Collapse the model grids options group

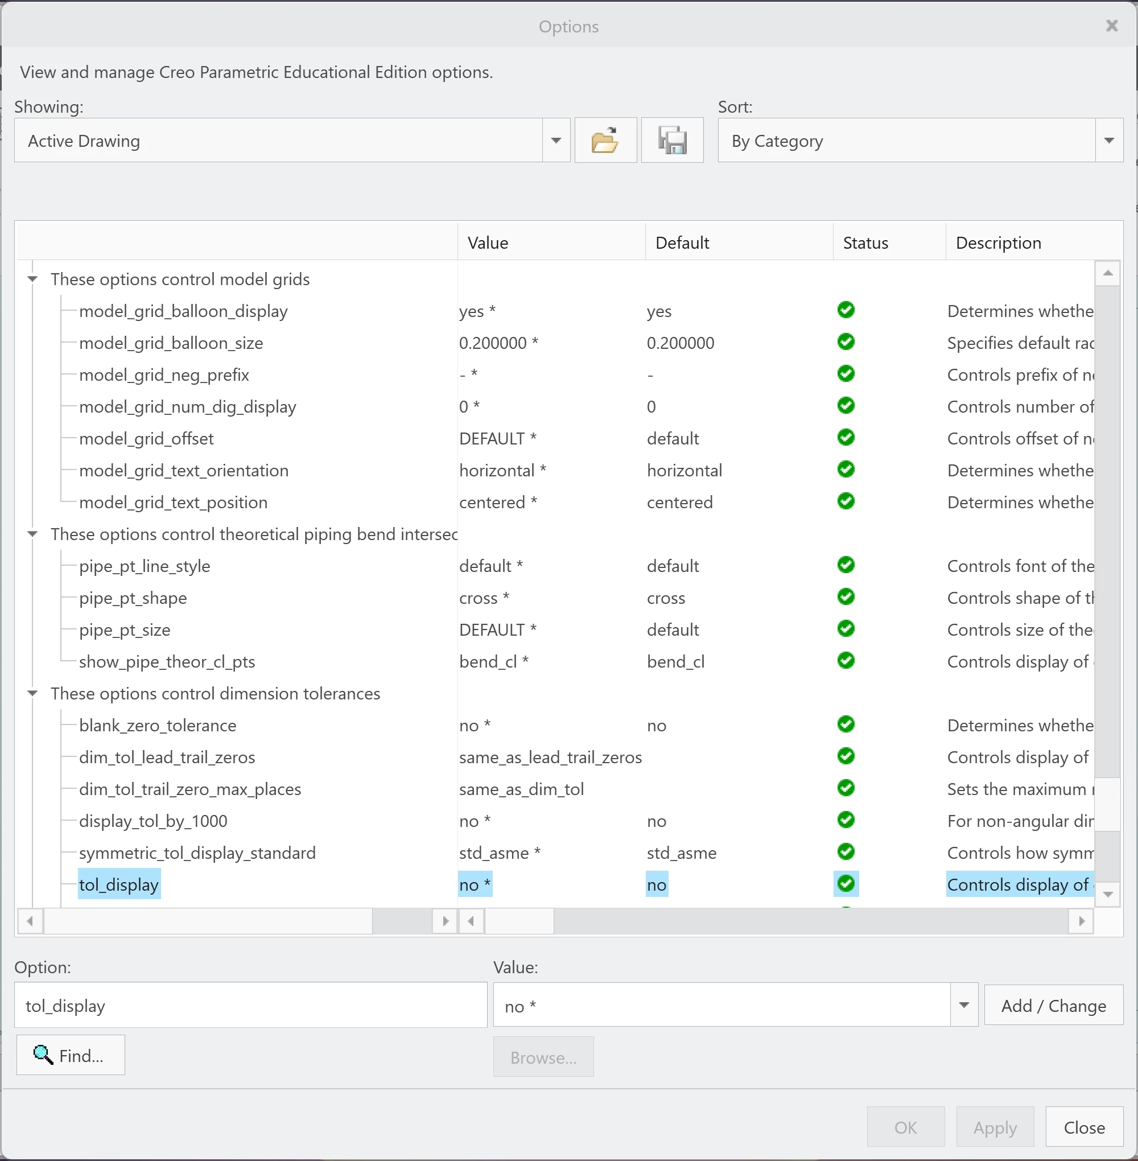pyautogui.click(x=33, y=279)
